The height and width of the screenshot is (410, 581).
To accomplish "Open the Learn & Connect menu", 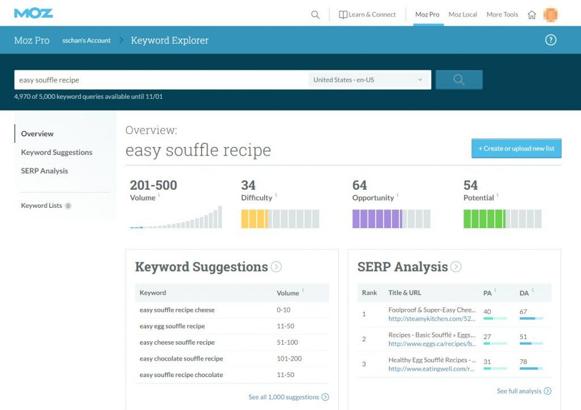I will (367, 14).
